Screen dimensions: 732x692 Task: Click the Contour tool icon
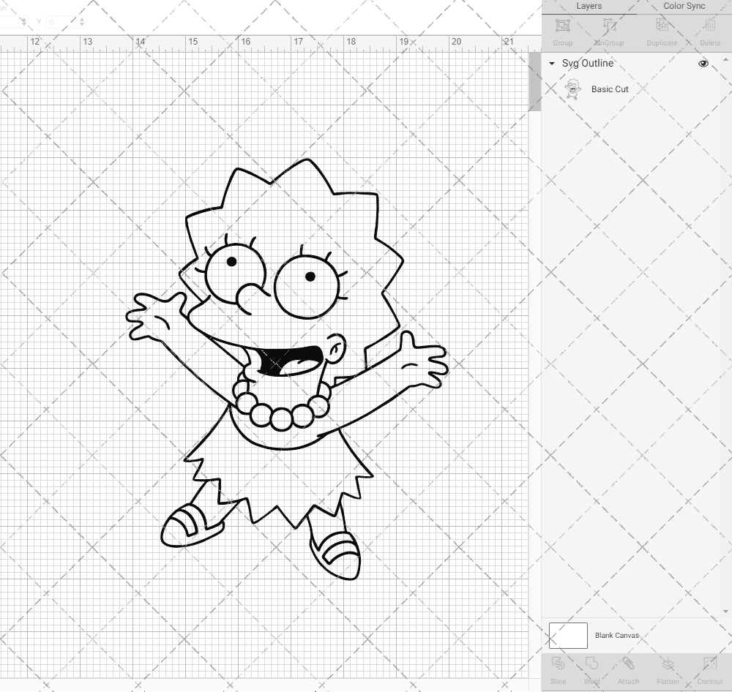click(x=709, y=663)
